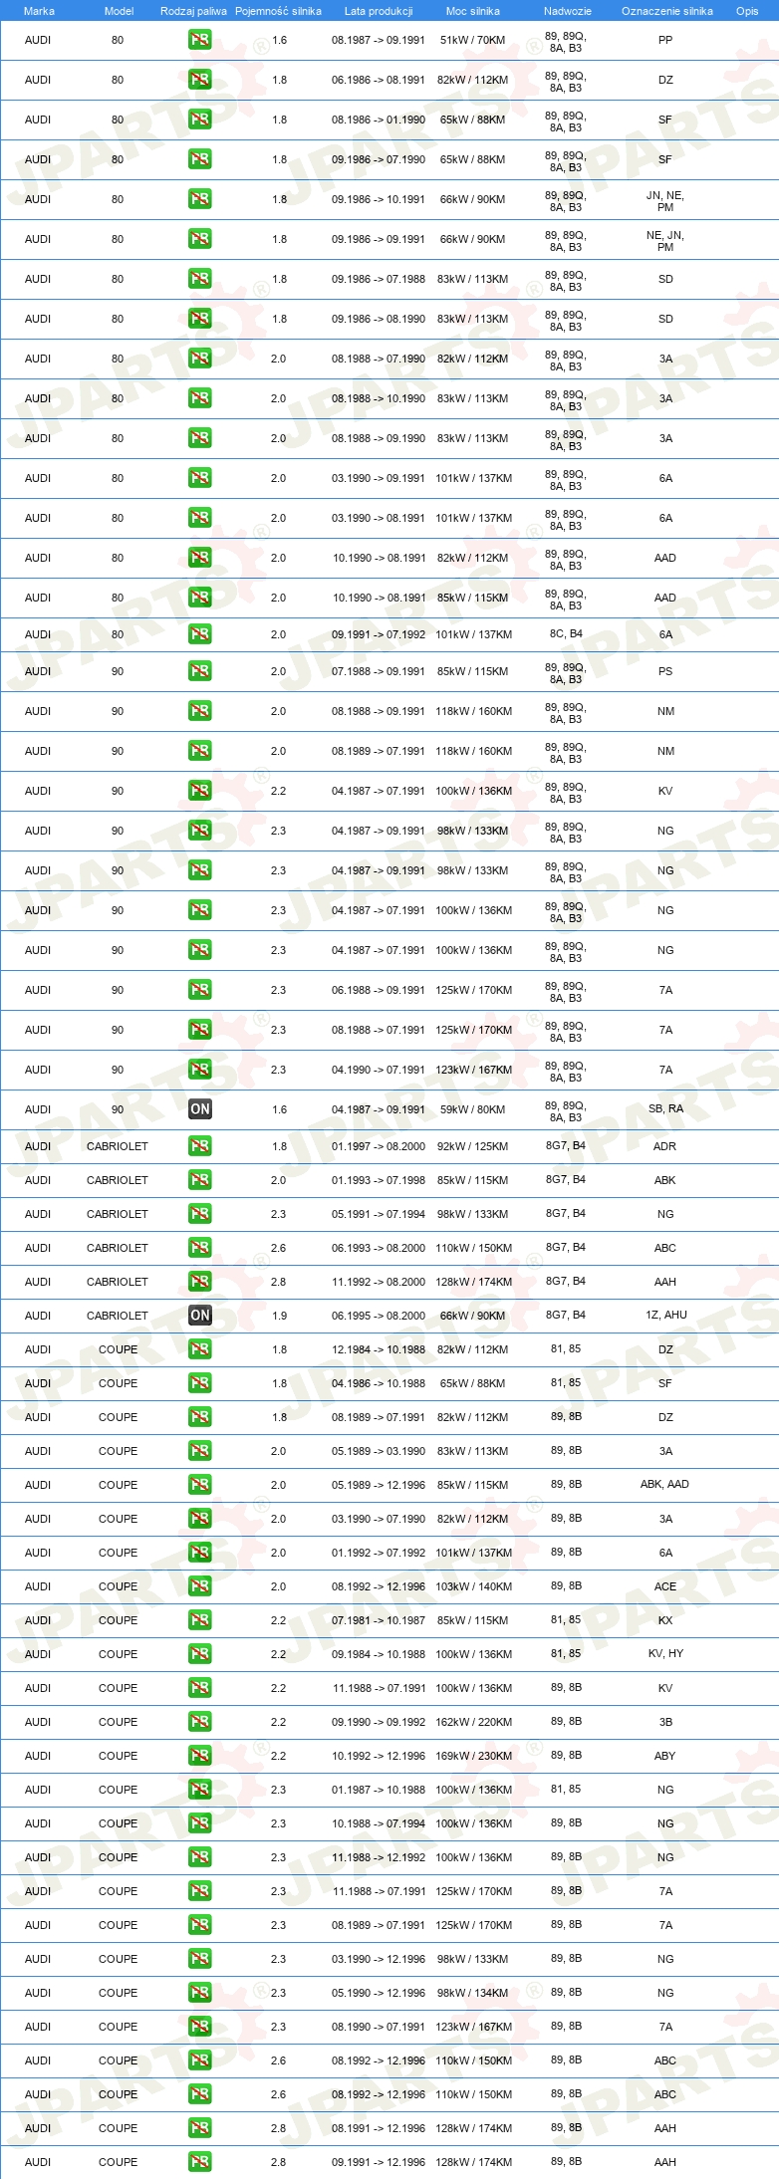Click the Moc silnika column header
The width and height of the screenshot is (779, 2179).
tap(473, 11)
